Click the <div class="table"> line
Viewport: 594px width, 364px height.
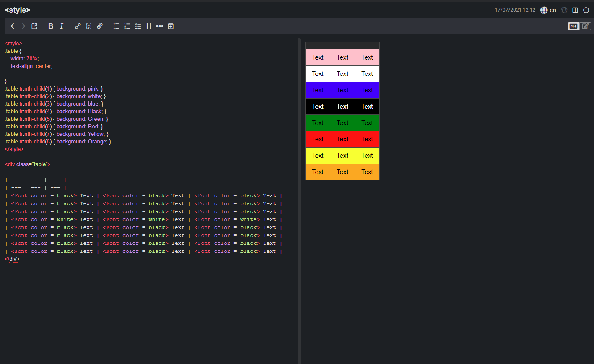pyautogui.click(x=28, y=164)
